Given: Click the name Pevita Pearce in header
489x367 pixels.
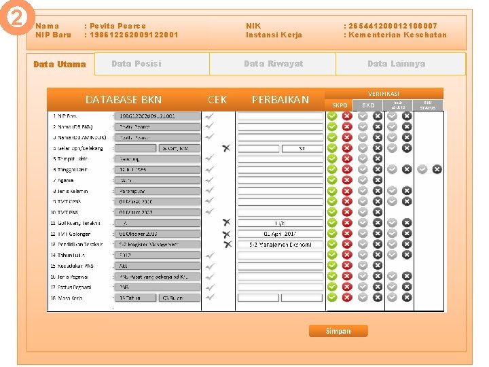Looking at the screenshot, I should pyautogui.click(x=117, y=26).
